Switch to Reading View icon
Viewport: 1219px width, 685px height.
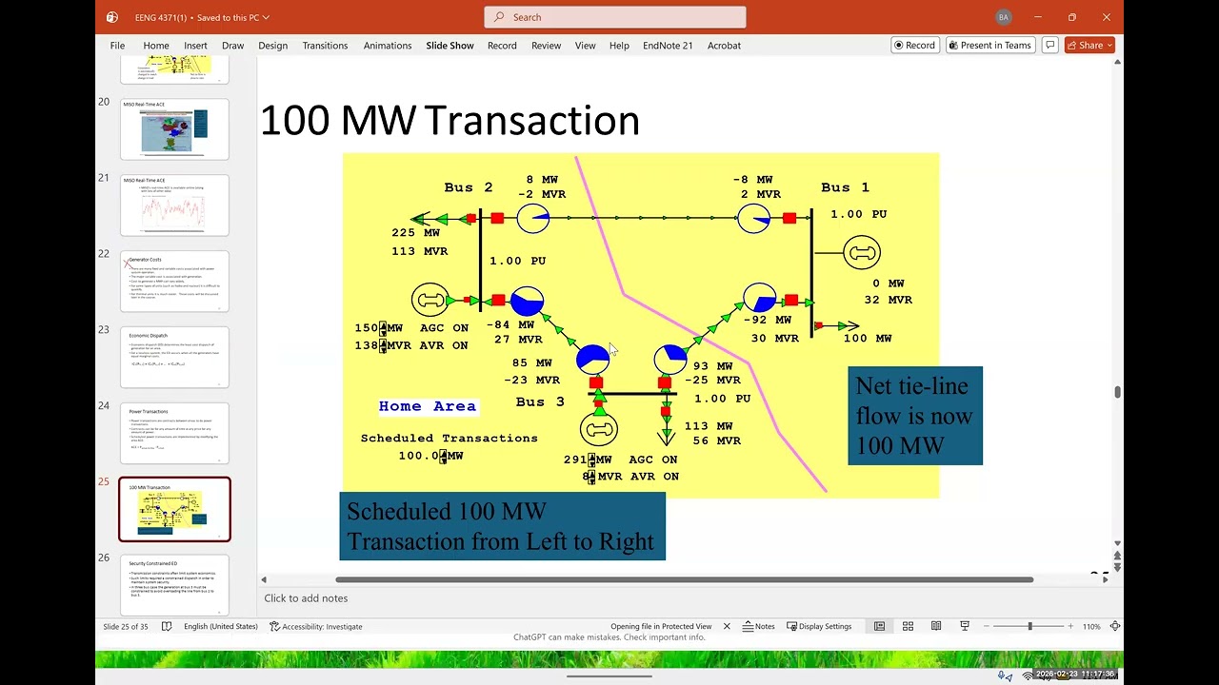tap(936, 626)
